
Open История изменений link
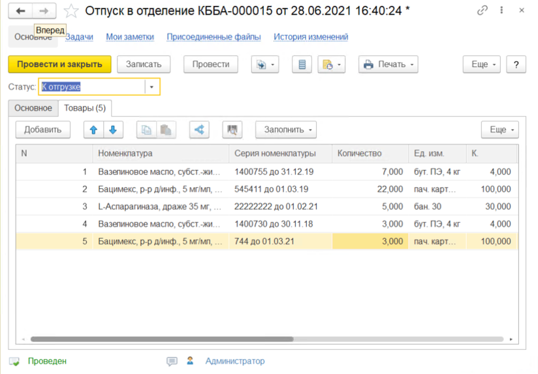click(311, 37)
